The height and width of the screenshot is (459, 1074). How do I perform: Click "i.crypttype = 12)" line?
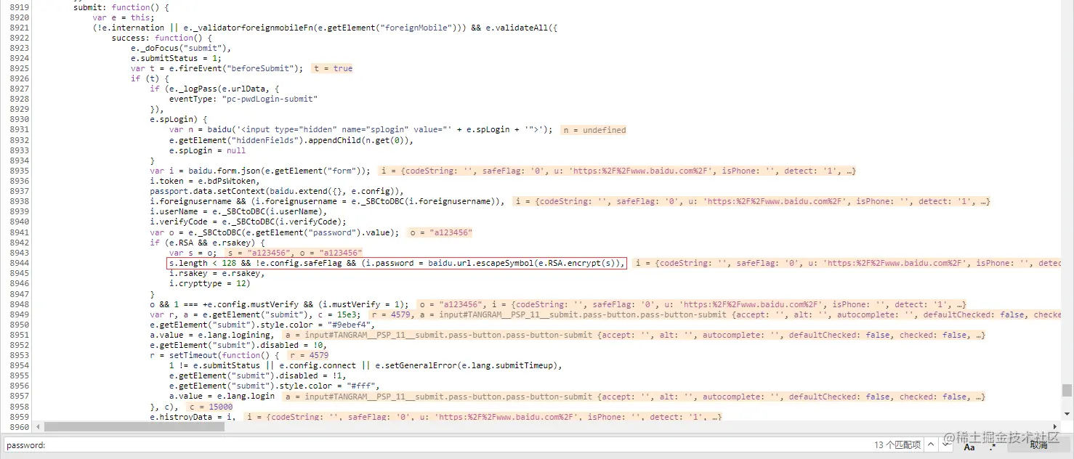tap(209, 283)
